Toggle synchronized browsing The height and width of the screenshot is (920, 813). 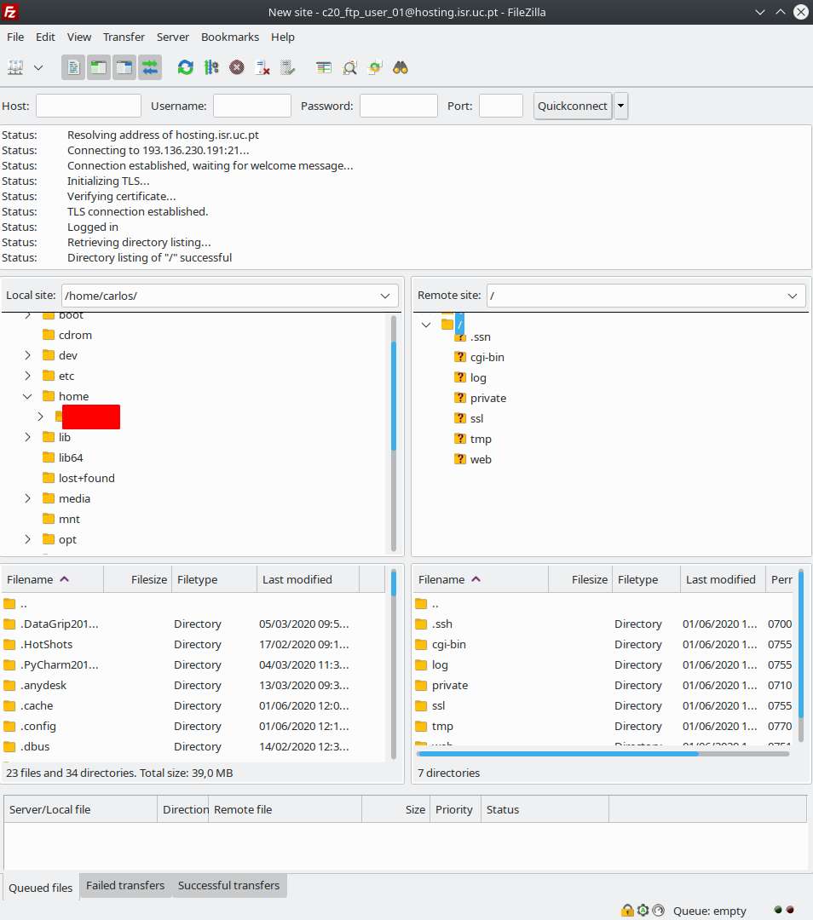374,67
